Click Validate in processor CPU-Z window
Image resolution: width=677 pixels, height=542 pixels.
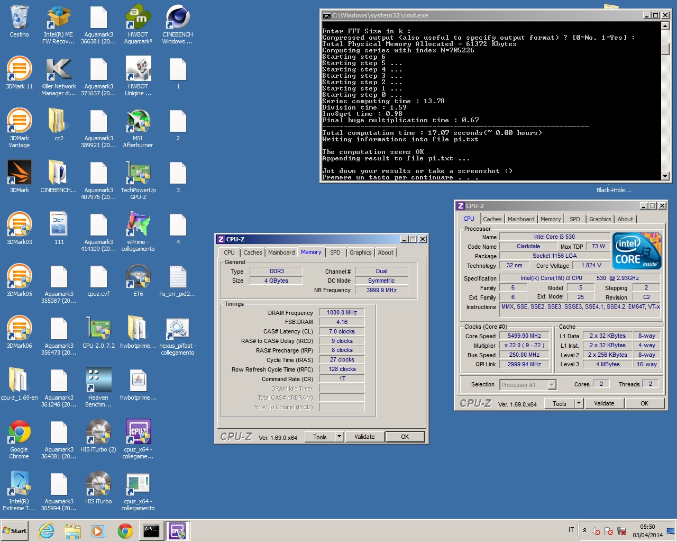pos(604,403)
